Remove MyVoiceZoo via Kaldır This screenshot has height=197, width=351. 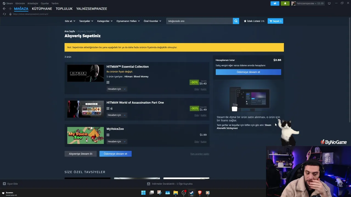[203, 142]
